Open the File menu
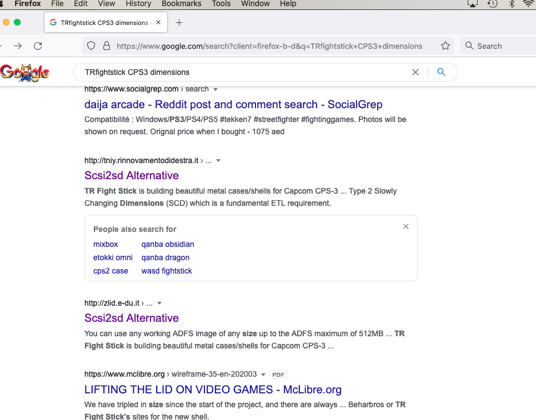This screenshot has height=420, width=536. pyautogui.click(x=57, y=4)
